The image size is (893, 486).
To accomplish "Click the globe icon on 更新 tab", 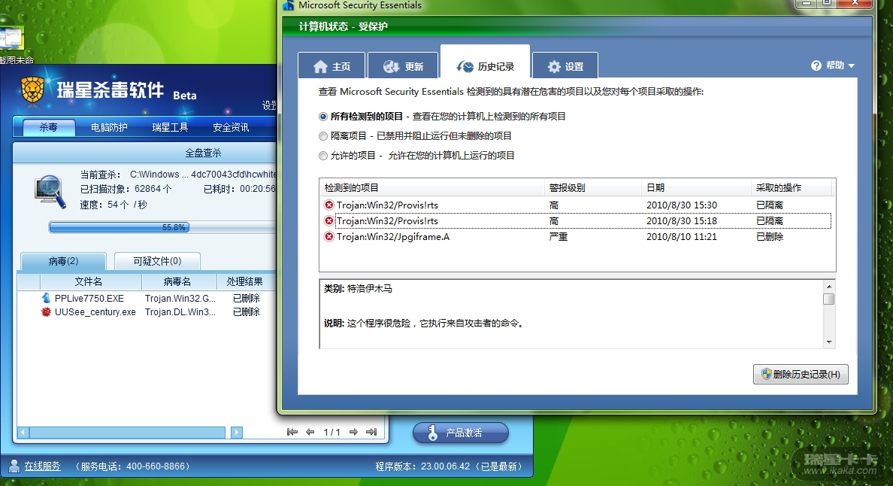I will 392,67.
